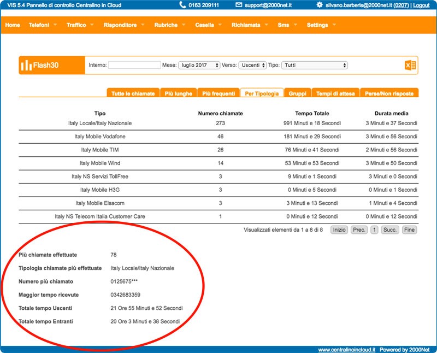Switch to Più lunghe tab

click(179, 93)
